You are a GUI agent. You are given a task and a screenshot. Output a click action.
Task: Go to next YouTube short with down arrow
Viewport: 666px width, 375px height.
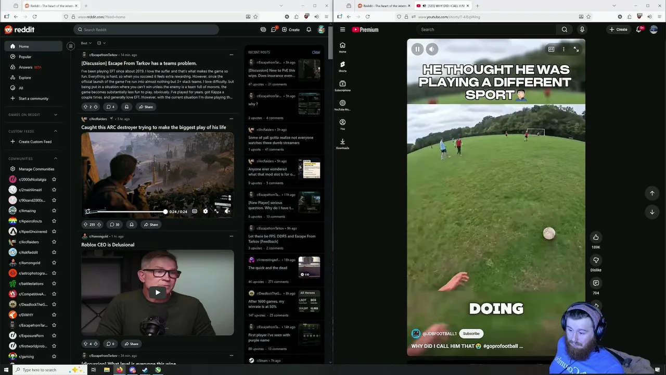(x=652, y=212)
